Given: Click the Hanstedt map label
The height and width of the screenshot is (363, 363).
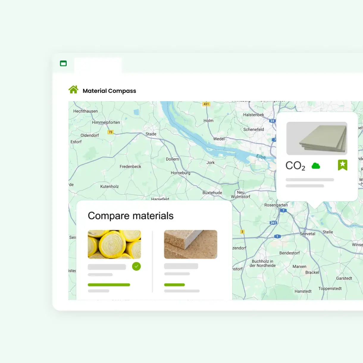Looking at the screenshot, I should (303, 291).
